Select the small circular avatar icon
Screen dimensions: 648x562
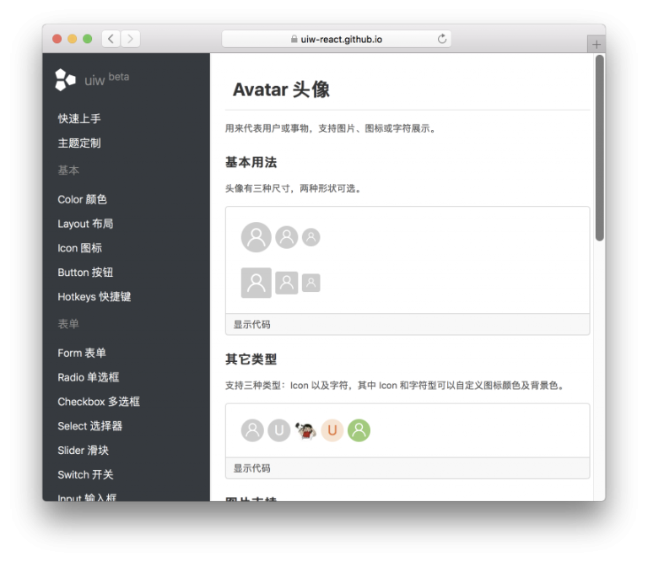click(310, 237)
